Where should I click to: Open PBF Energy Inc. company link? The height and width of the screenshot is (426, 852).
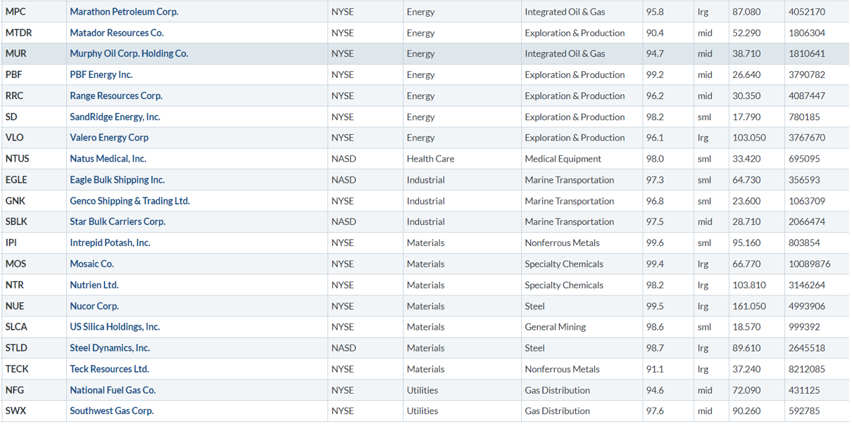101,75
